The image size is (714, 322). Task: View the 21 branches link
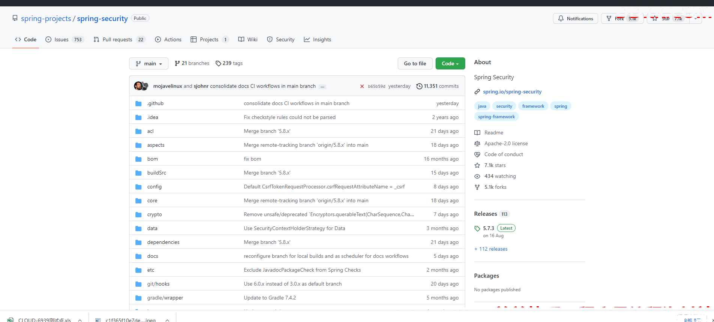click(x=192, y=63)
